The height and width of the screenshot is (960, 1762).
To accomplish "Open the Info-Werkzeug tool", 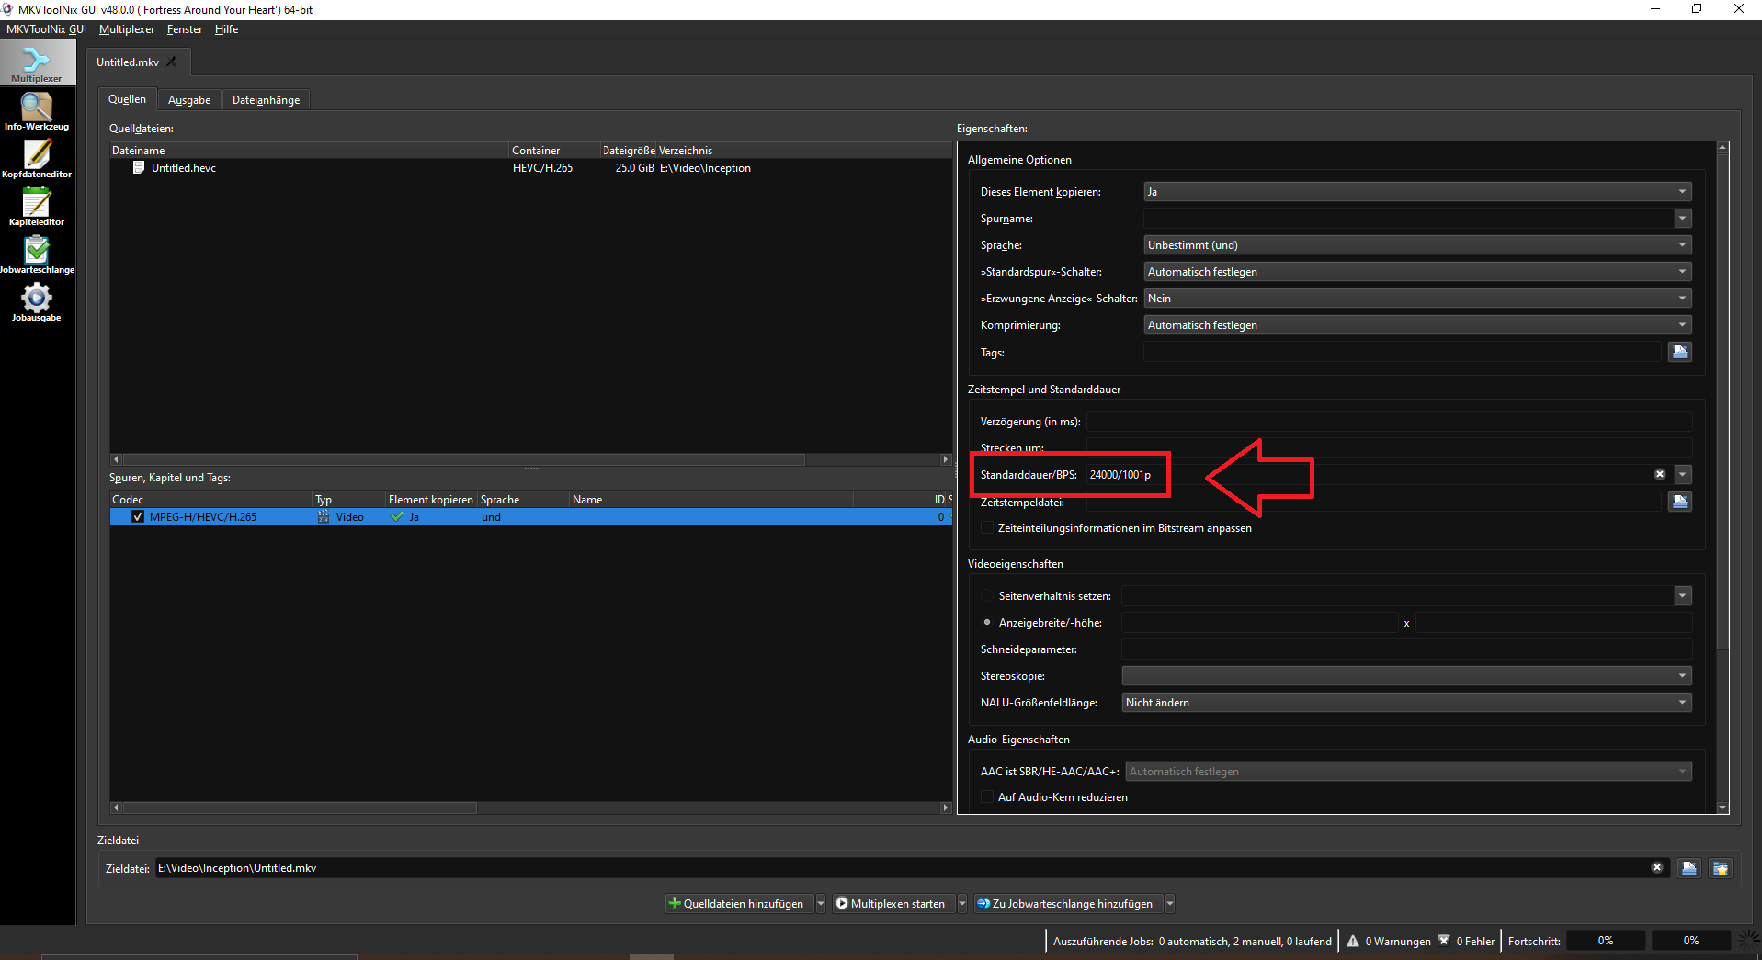I will pyautogui.click(x=37, y=111).
